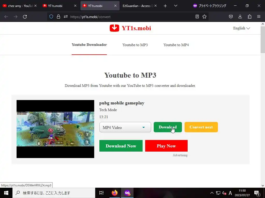Click the pubg mobile gameplay title
The image size is (265, 198).
click(122, 103)
